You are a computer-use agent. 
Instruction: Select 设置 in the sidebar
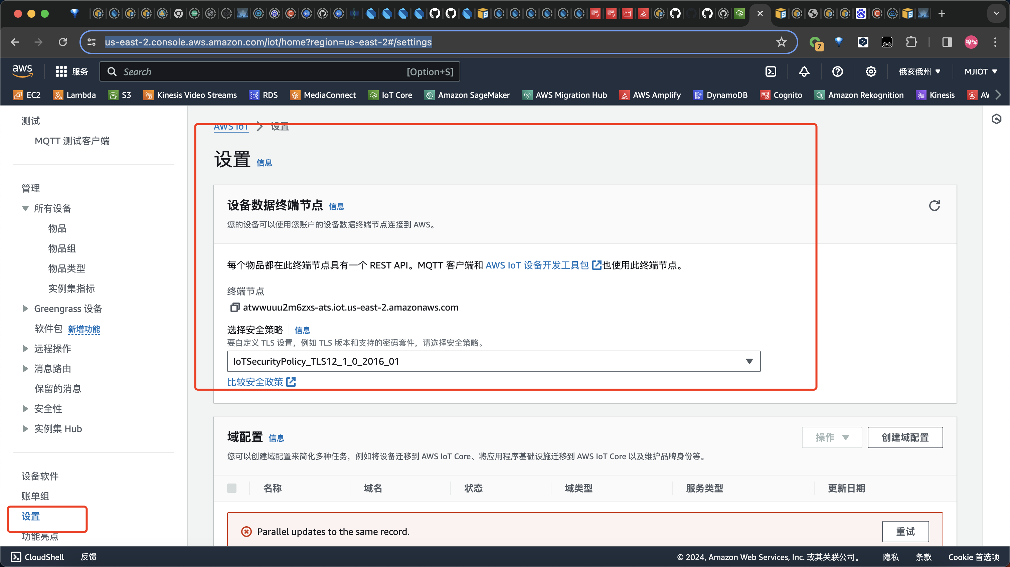(x=31, y=517)
